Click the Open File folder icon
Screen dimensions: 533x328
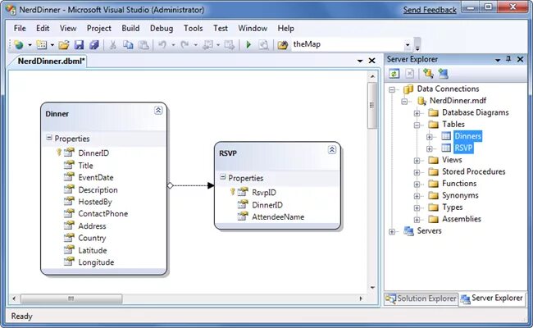[x=64, y=44]
